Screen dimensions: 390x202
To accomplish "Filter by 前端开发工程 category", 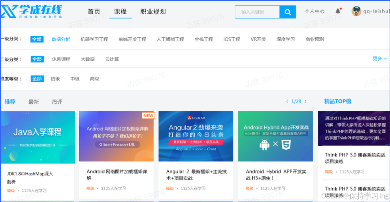I will [x=132, y=39].
